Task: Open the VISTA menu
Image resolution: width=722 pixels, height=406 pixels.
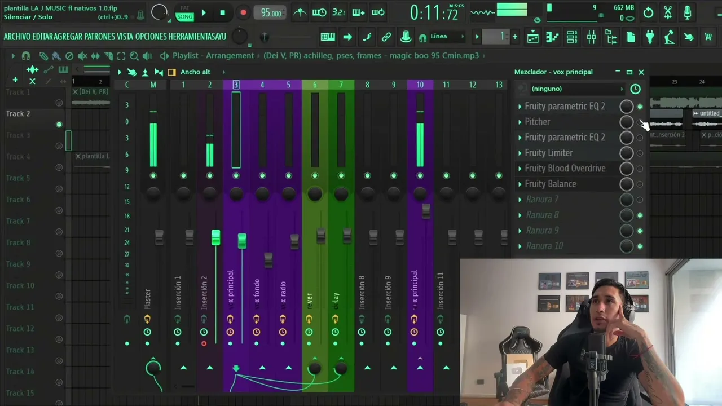Action: [x=125, y=37]
